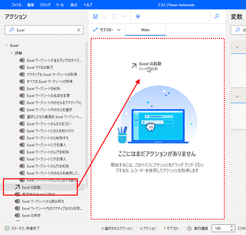The width and height of the screenshot is (246, 235).
Task: Select Excel ワークシートに列を挿入 action
Action: (x=43, y=159)
